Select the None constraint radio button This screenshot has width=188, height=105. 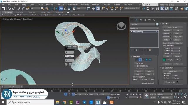(x=164, y=76)
